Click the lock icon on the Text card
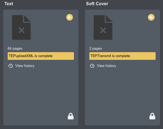The height and width of the screenshot is (129, 163). [x=71, y=116]
